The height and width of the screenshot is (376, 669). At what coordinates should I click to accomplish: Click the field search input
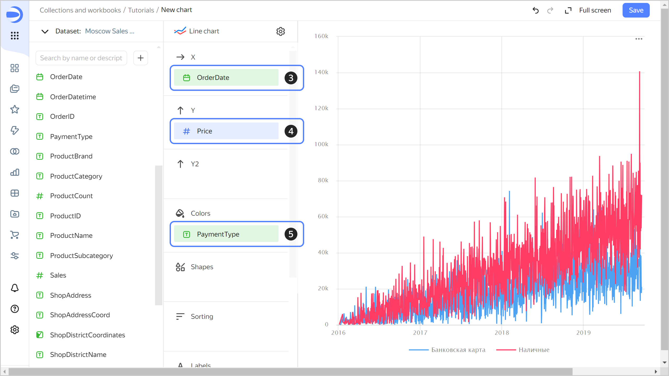[x=81, y=58]
